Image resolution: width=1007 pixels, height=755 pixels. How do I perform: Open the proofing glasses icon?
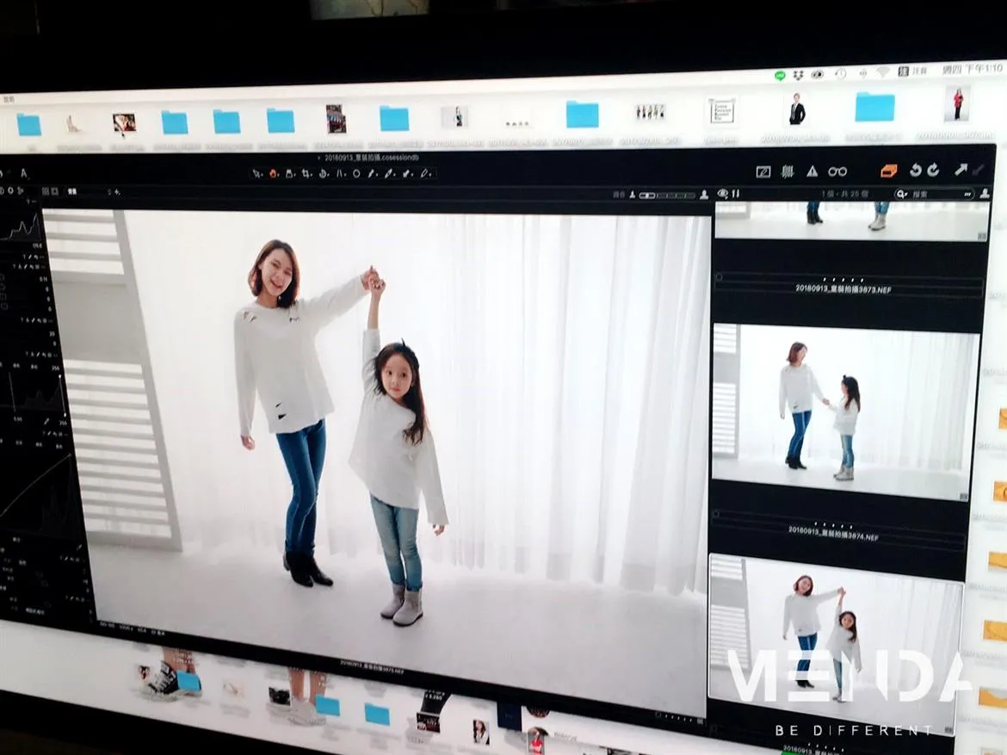point(837,171)
